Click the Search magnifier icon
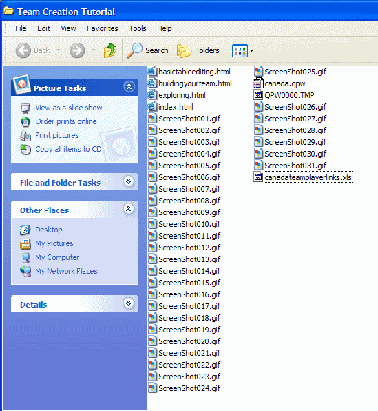The image size is (378, 411). click(134, 50)
